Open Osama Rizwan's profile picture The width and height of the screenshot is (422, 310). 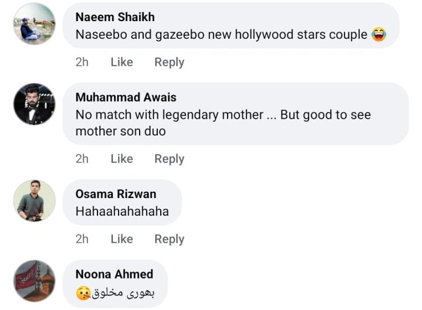coord(34,200)
